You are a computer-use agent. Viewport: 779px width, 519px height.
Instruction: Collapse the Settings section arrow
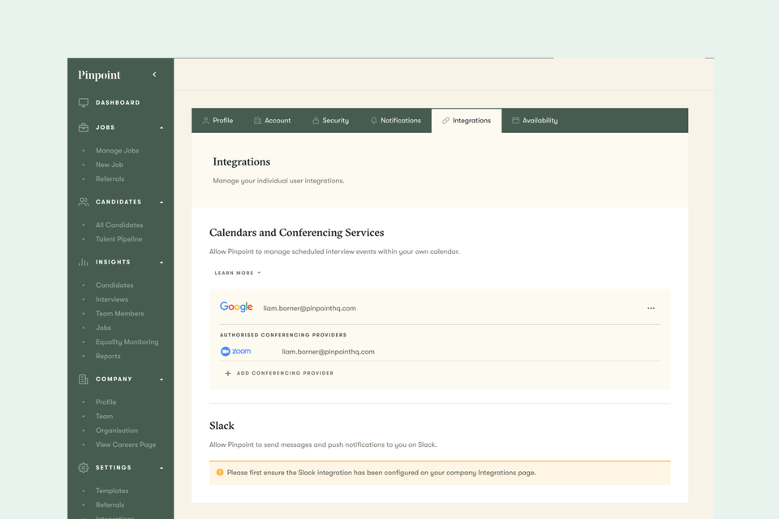[x=161, y=468]
